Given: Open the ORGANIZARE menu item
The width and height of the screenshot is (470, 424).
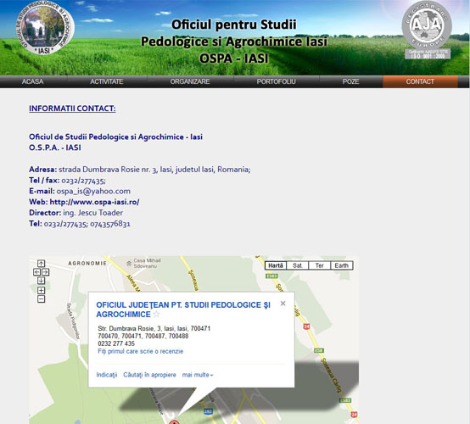Looking at the screenshot, I should (190, 81).
